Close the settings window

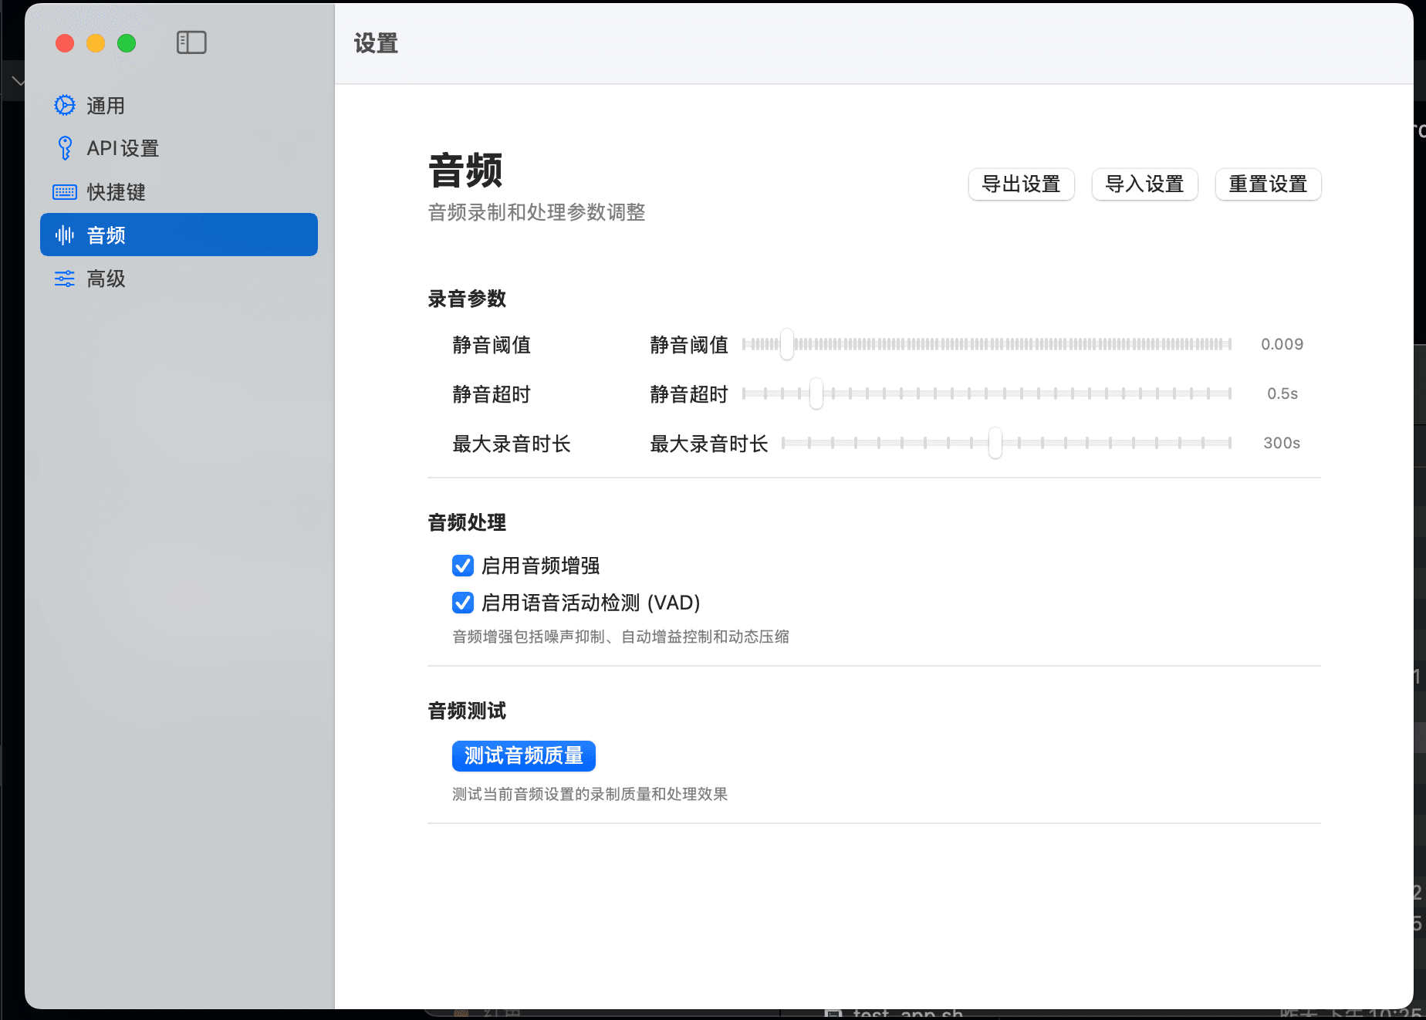[65, 43]
